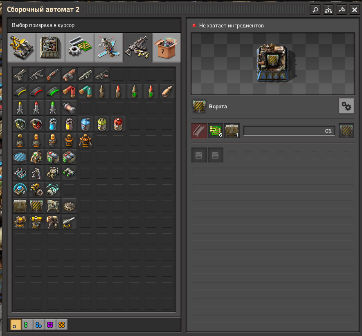Open the Production category tab
Viewport: 362px width, 336px height.
coord(51,47)
